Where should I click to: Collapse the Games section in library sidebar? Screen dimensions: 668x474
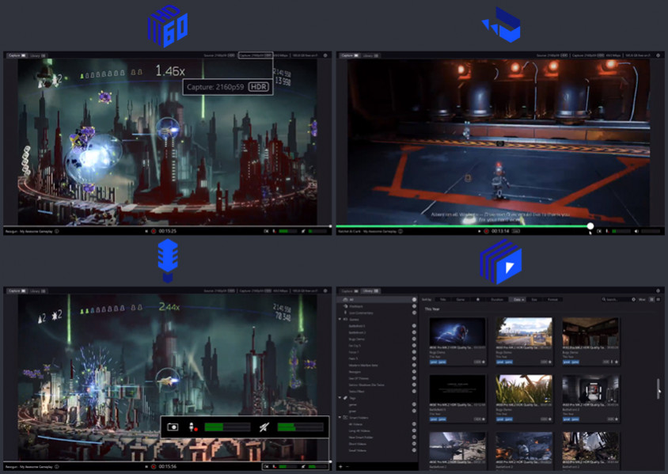click(340, 319)
